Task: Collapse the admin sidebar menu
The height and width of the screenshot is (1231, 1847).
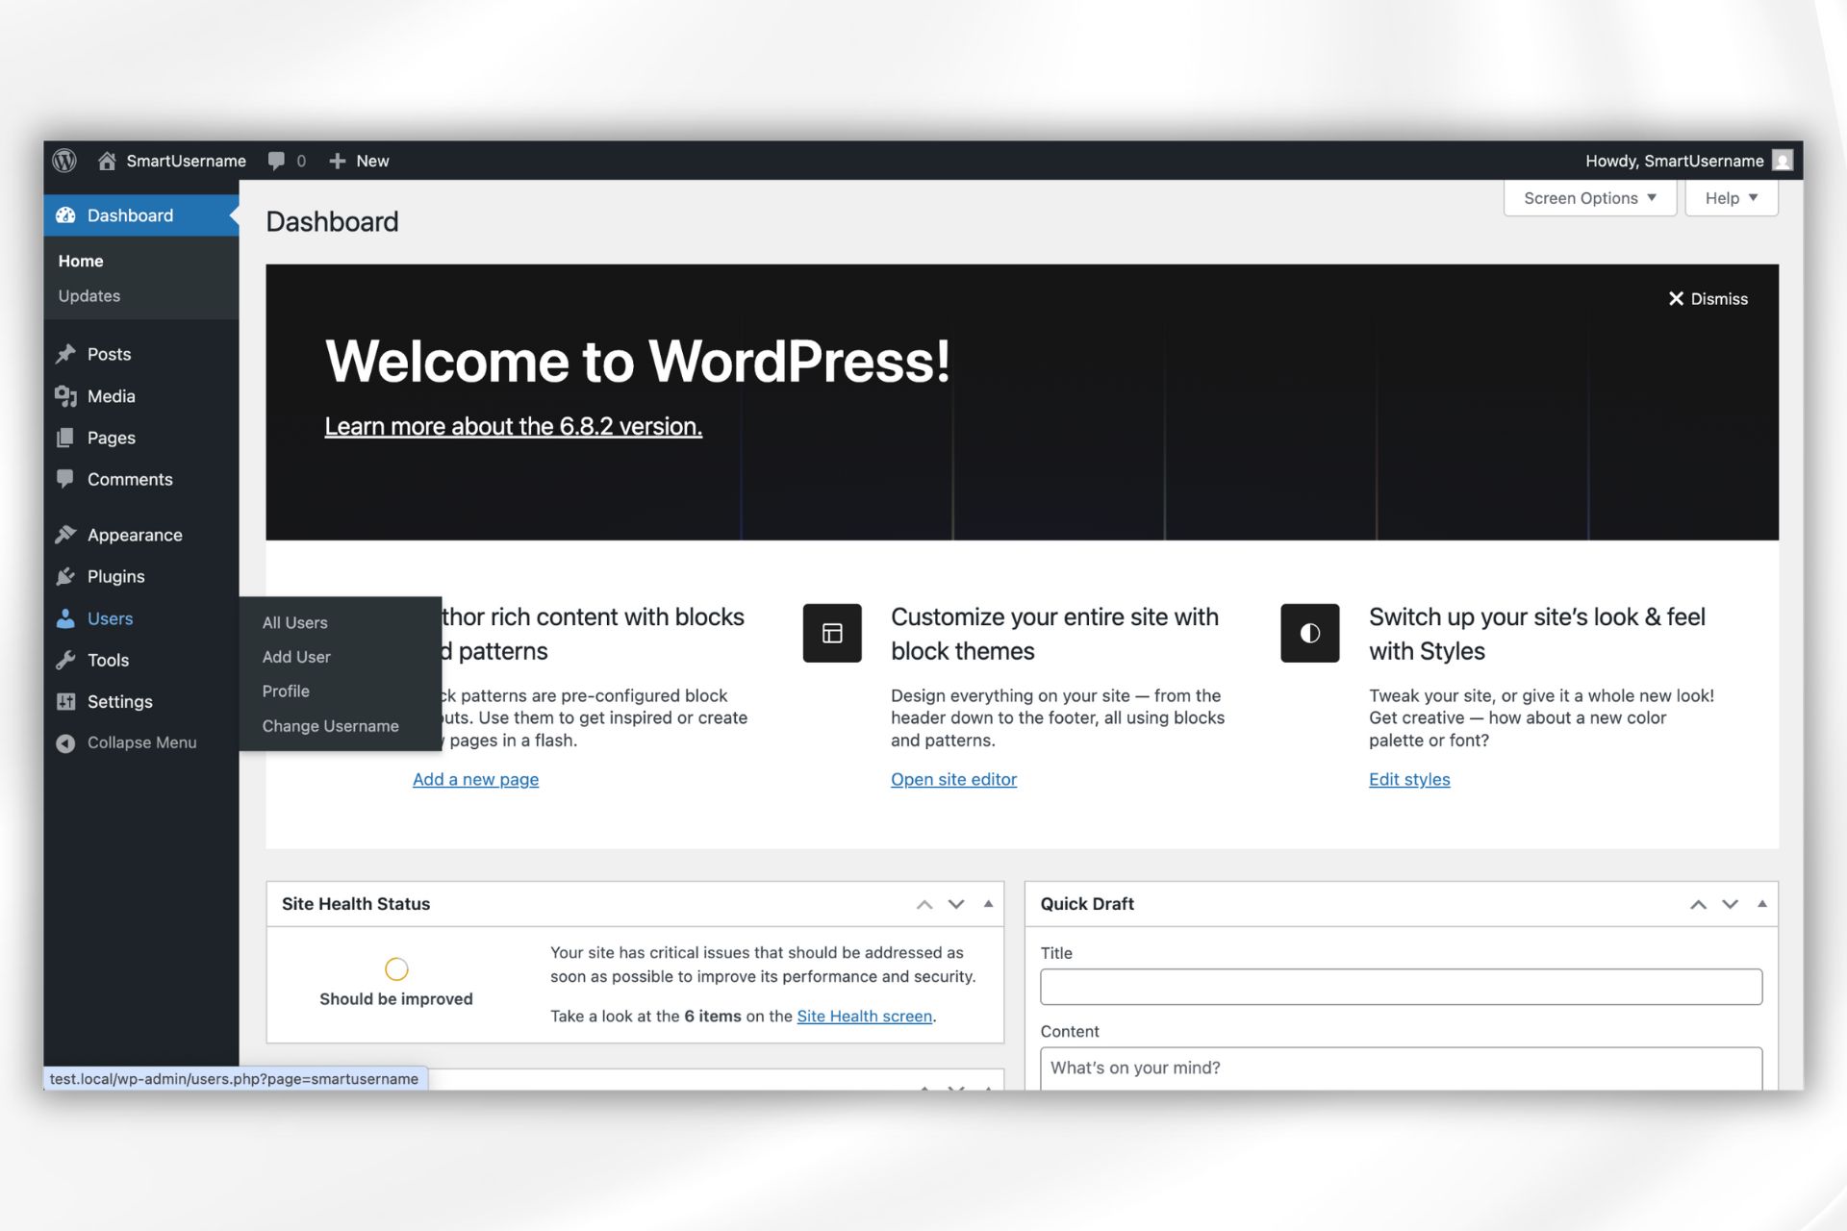Action: pyautogui.click(x=140, y=742)
